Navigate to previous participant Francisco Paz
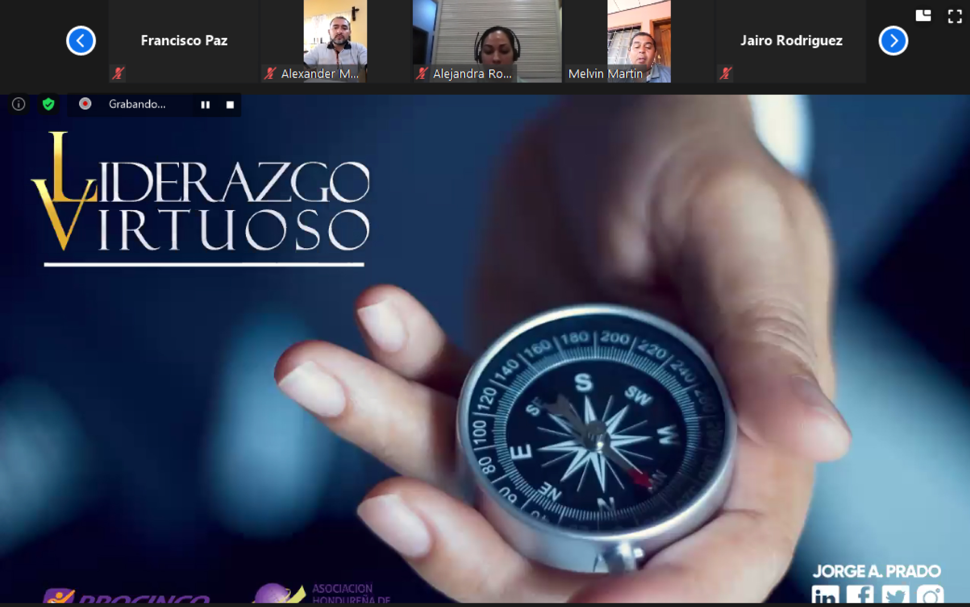970x607 pixels. tap(80, 40)
